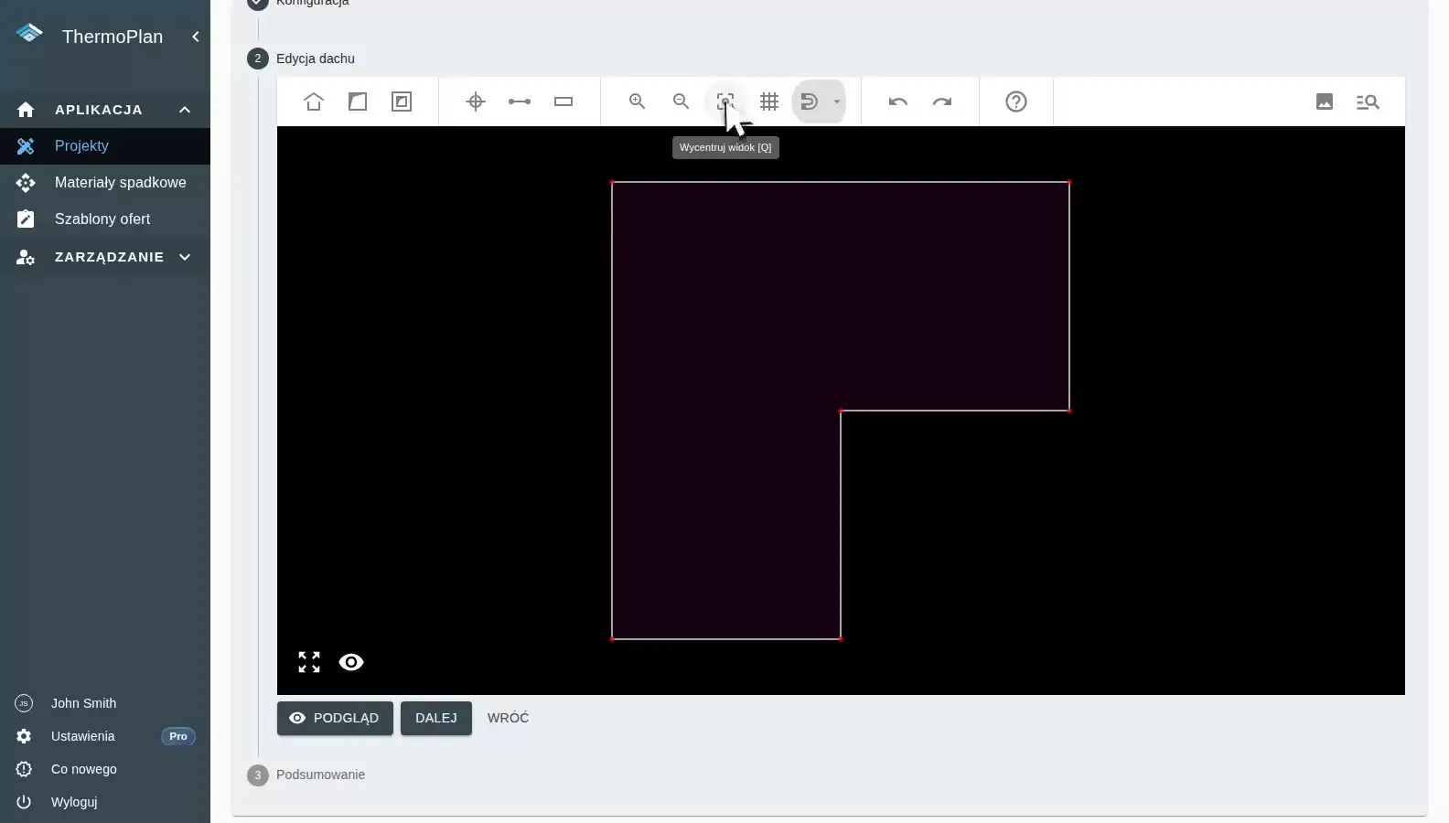
Task: Select the line segment tool
Action: 520,102
